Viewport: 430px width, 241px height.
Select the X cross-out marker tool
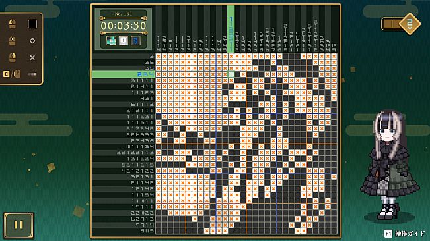32,57
